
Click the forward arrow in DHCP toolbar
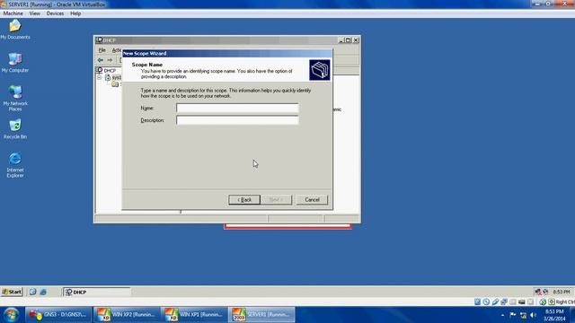tap(110, 60)
